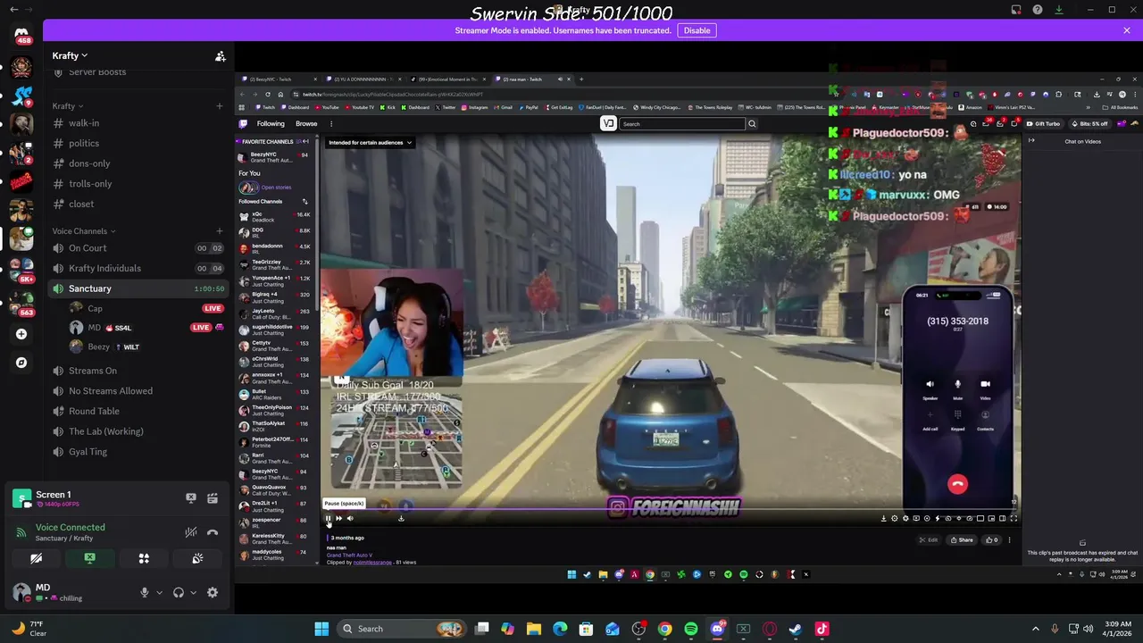Open the Windows Start menu
Image resolution: width=1143 pixels, height=643 pixels.
point(321,629)
